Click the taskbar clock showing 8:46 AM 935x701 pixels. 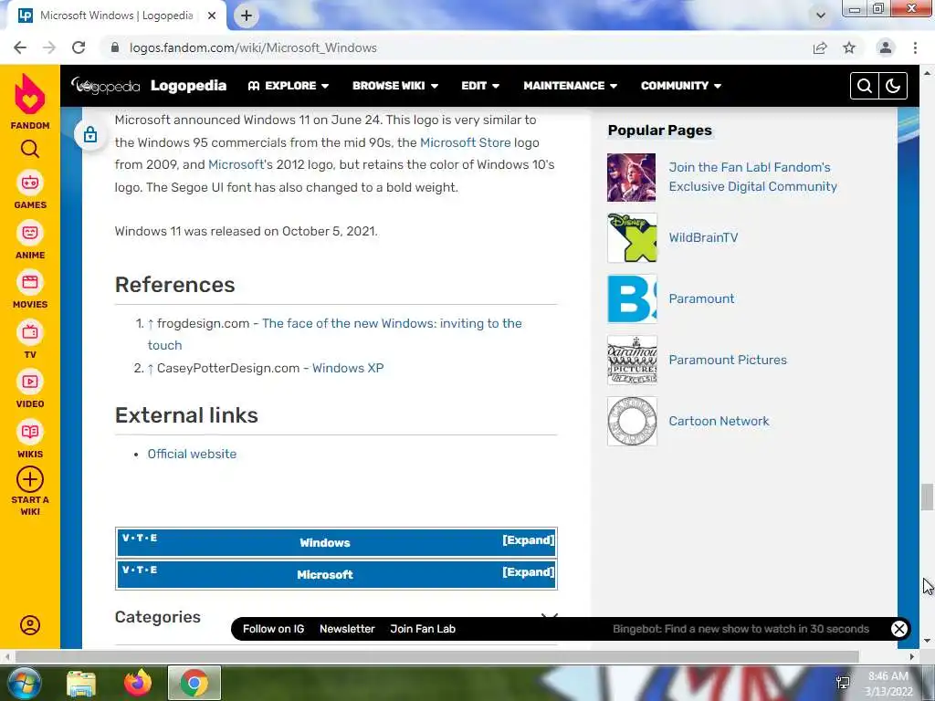pyautogui.click(x=888, y=676)
